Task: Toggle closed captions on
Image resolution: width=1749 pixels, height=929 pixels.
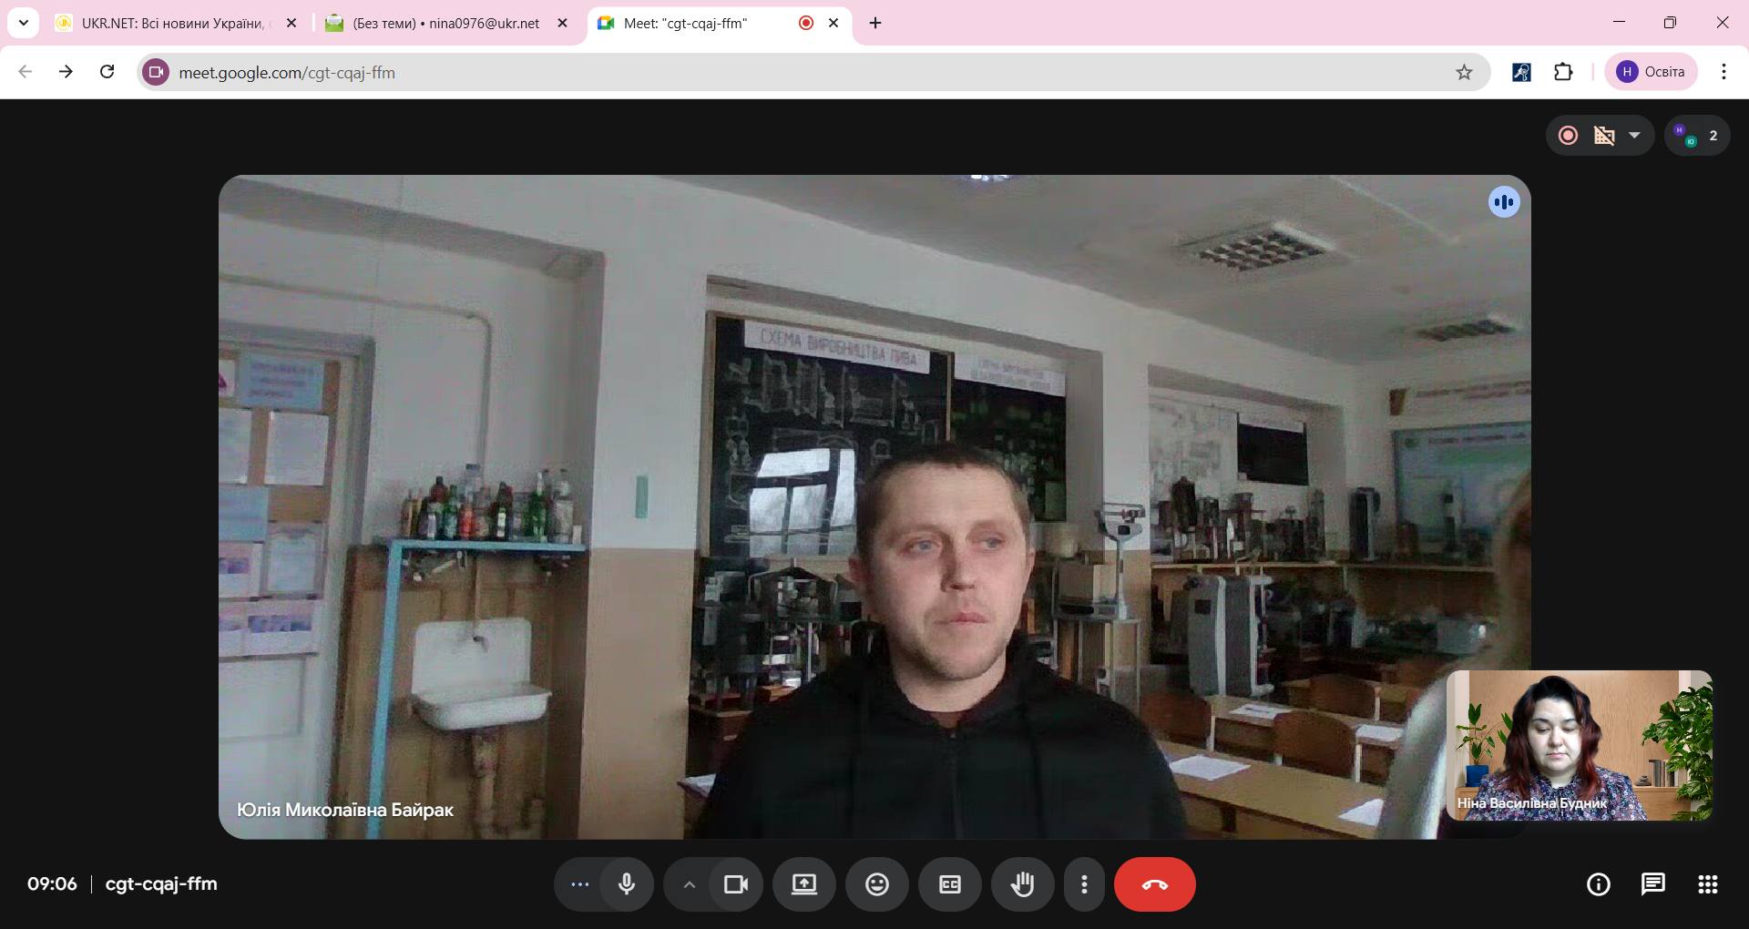Action: click(x=949, y=884)
